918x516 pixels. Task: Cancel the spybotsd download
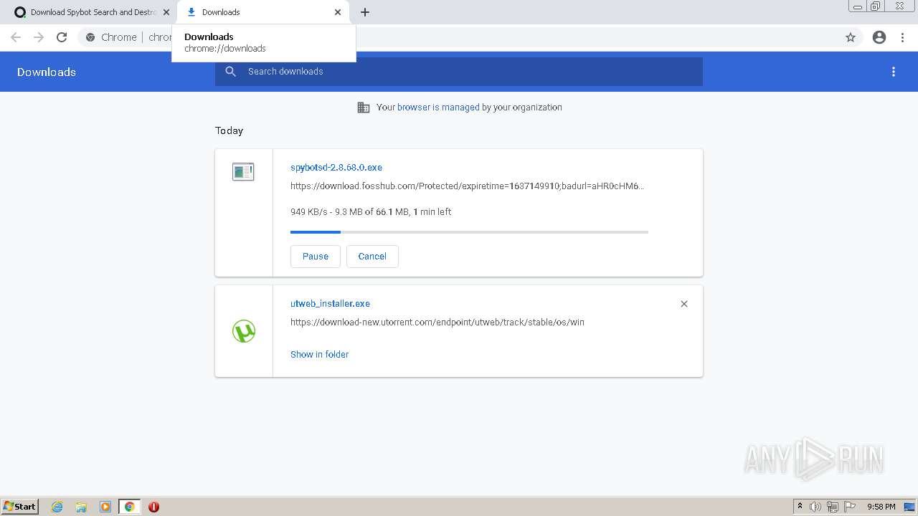[372, 257]
